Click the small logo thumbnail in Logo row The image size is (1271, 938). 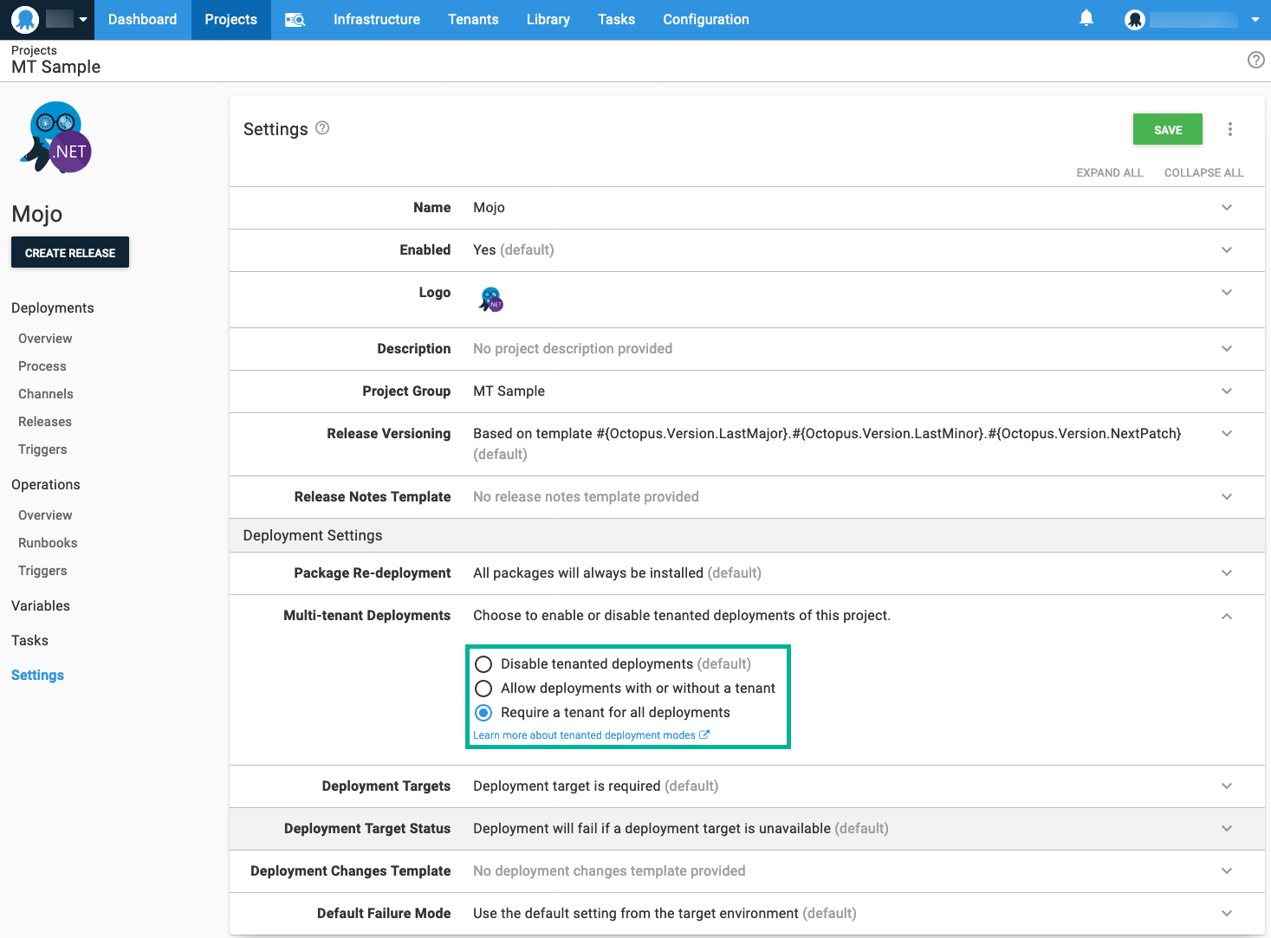491,300
